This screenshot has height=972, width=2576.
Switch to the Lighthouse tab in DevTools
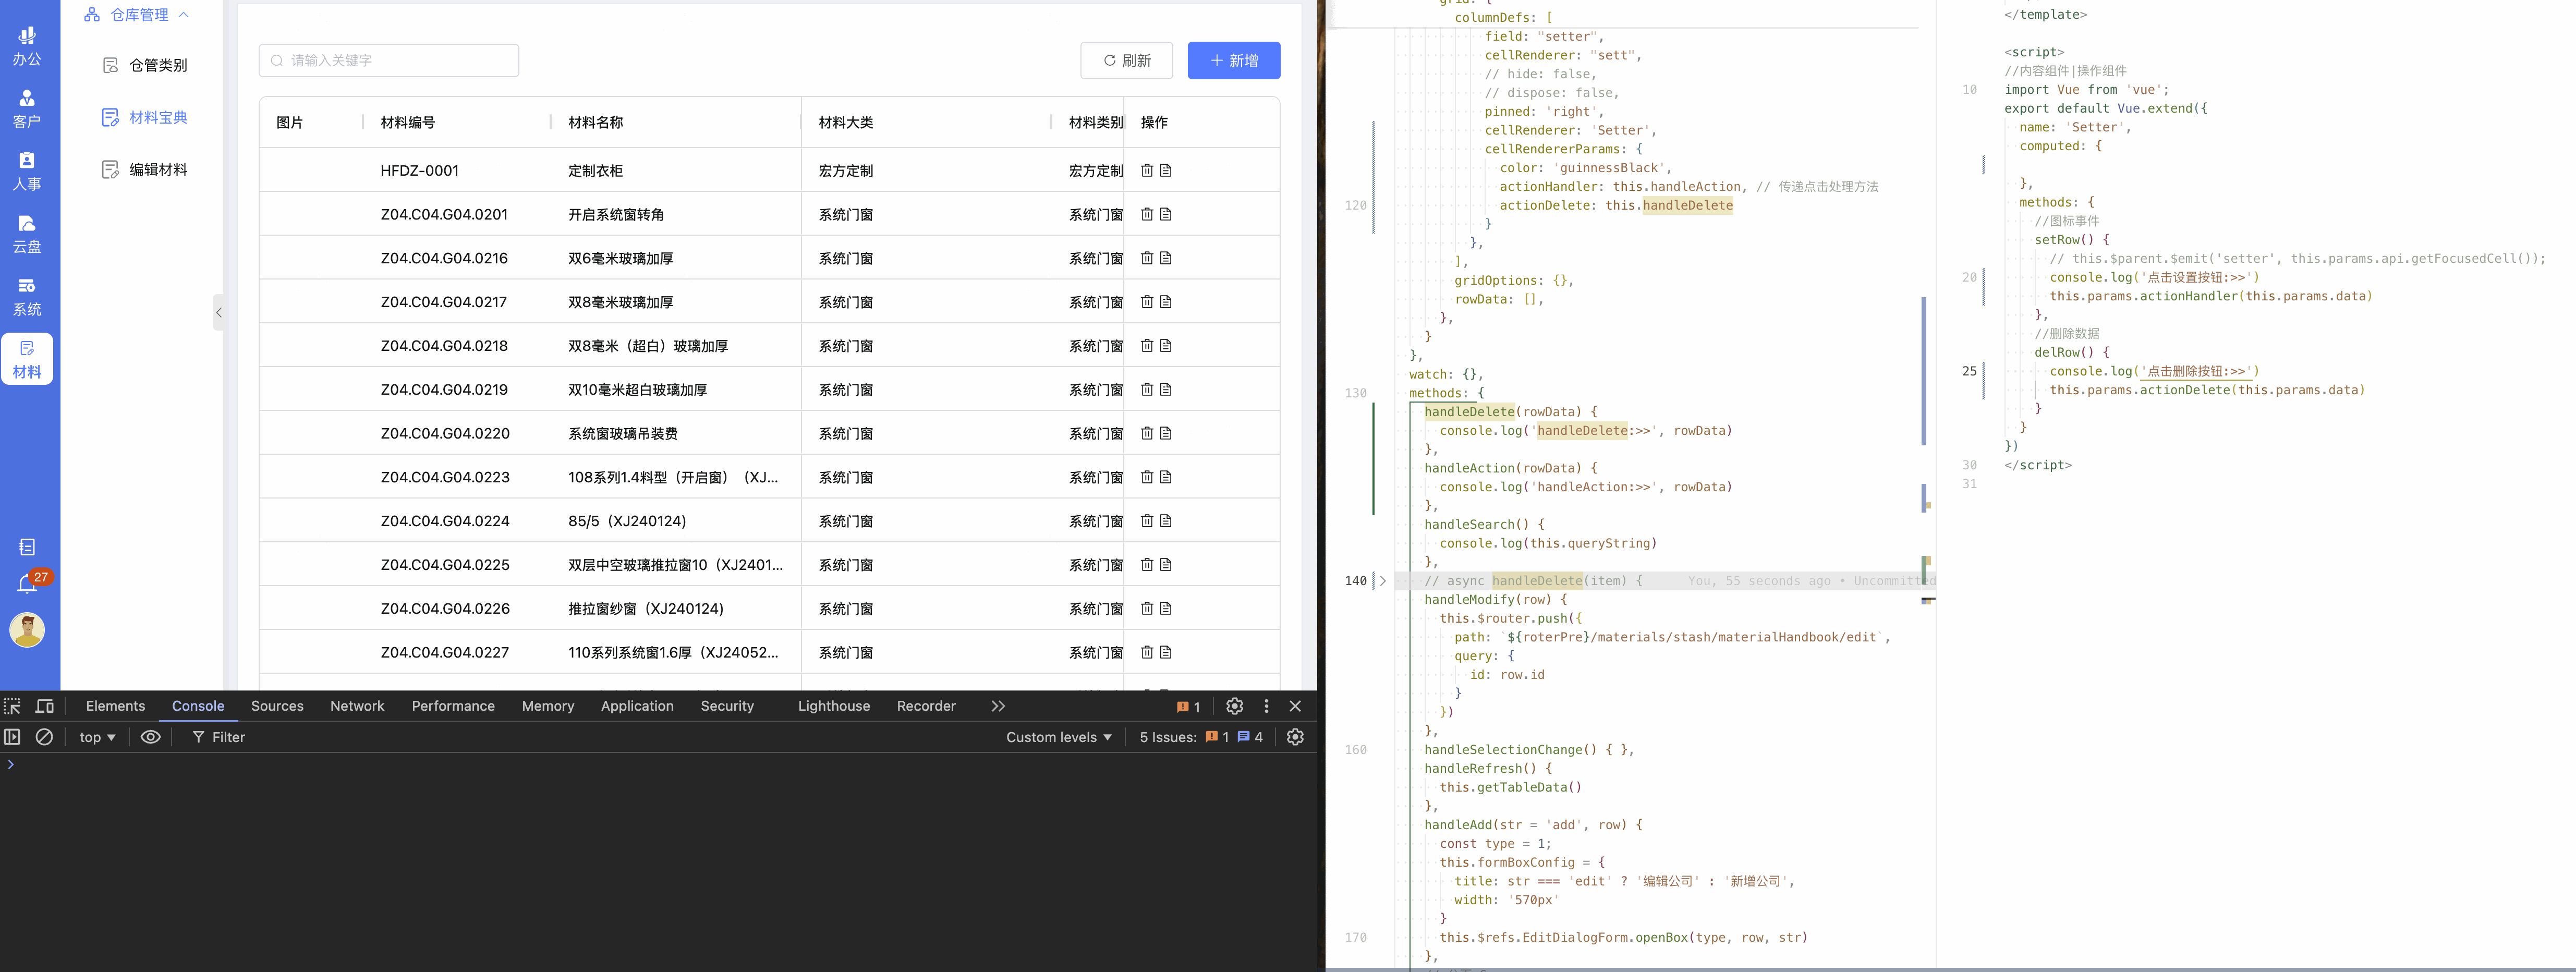pos(834,706)
